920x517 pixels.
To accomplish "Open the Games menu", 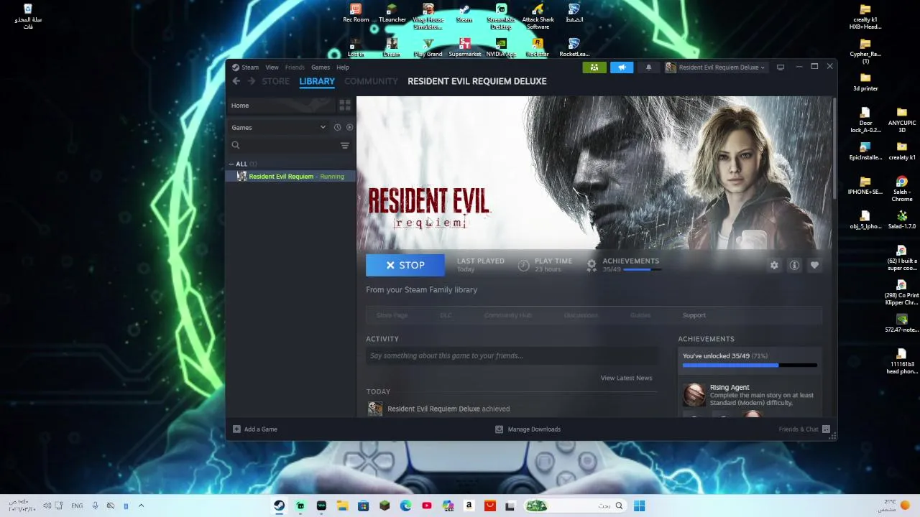I will [x=321, y=67].
